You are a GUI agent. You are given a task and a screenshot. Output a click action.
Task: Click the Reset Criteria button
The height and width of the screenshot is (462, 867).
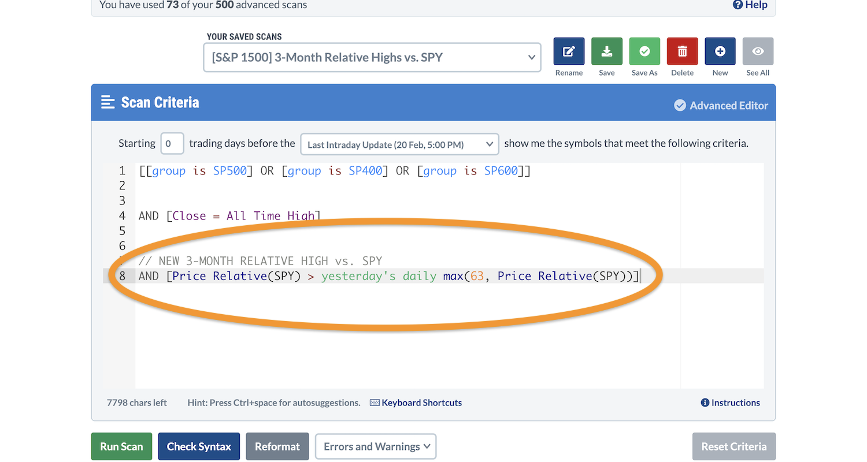point(733,446)
